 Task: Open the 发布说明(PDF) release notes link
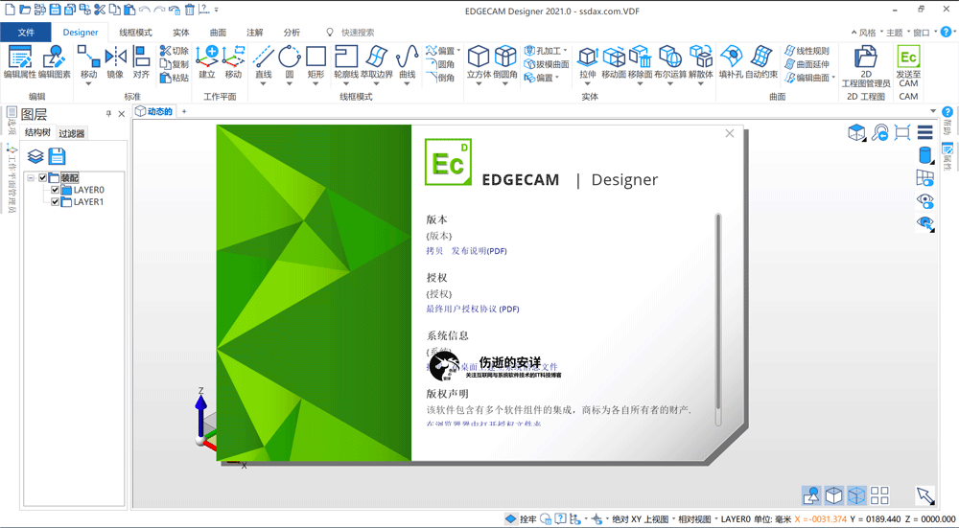tap(479, 250)
